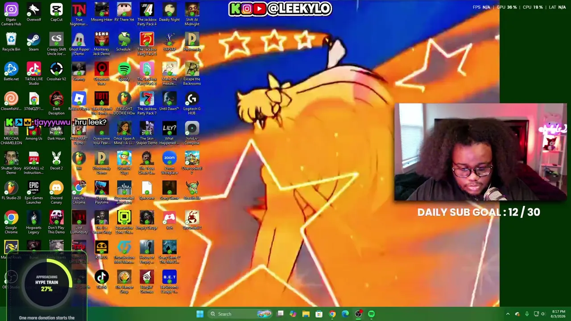Switch to Chrome on the taskbar
This screenshot has width=571, height=321.
[x=332, y=314]
